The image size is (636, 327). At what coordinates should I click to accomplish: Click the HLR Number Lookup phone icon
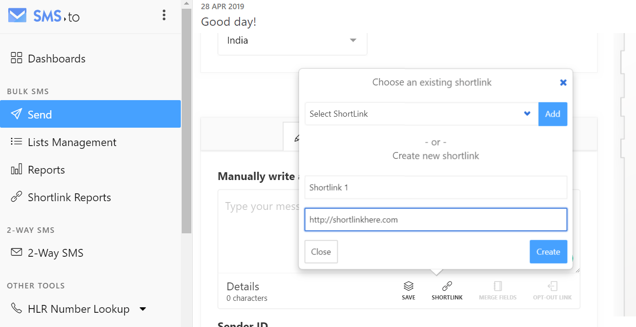(x=17, y=308)
